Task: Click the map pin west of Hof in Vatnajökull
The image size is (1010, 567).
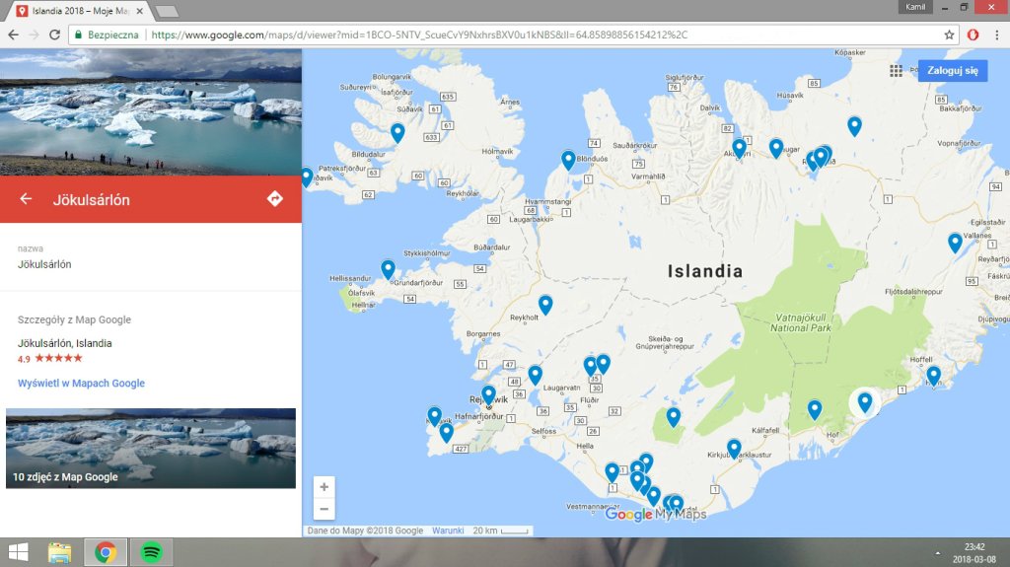Action: [x=815, y=409]
